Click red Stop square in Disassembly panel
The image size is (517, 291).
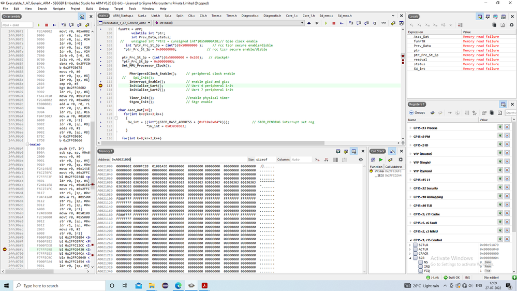point(47,25)
